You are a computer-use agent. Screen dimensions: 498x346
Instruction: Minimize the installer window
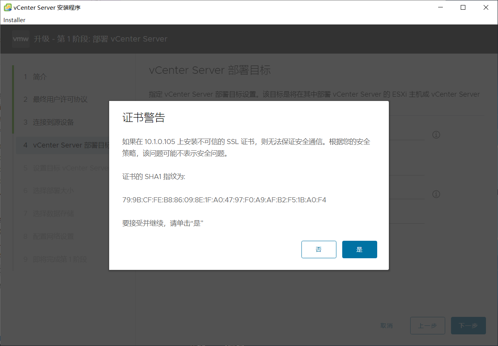click(440, 7)
